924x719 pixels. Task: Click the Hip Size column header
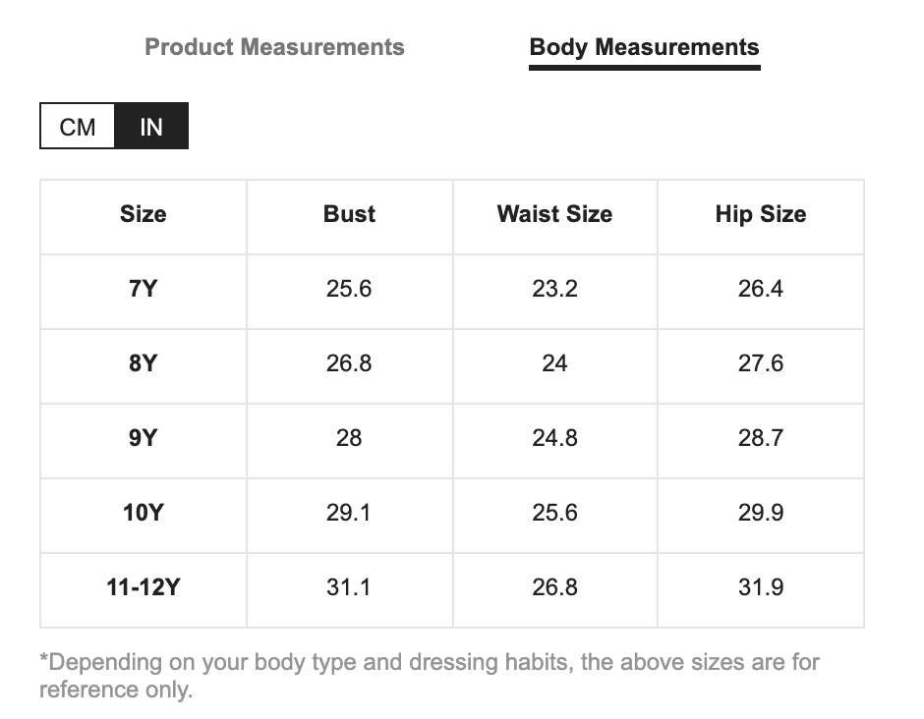pyautogui.click(x=760, y=214)
